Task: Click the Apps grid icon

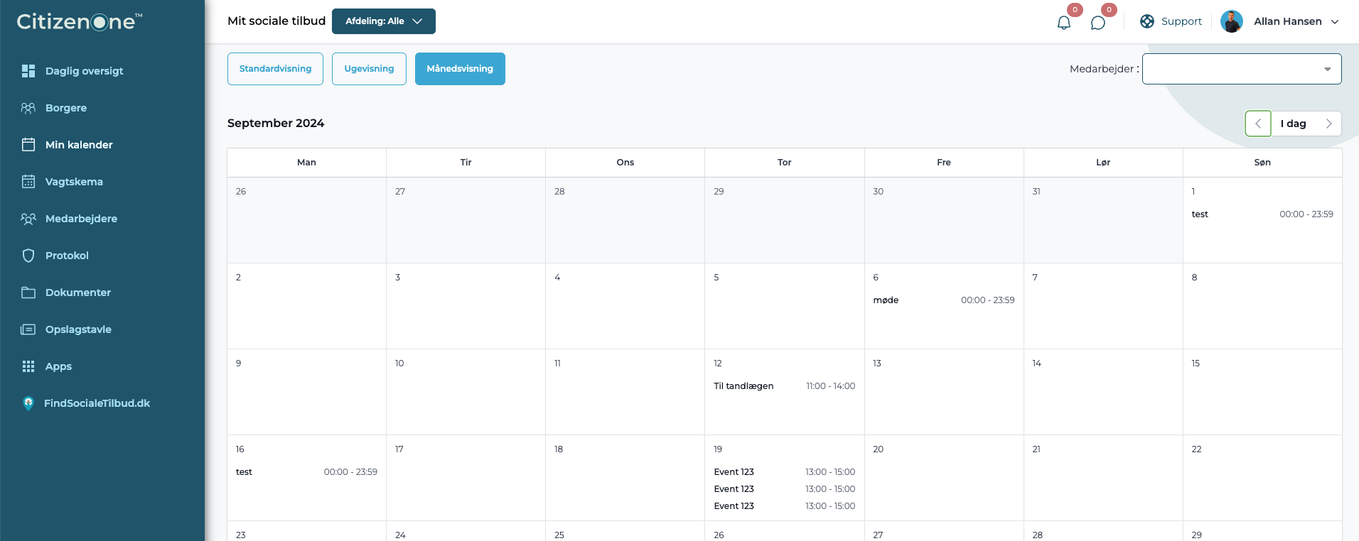Action: (x=28, y=366)
